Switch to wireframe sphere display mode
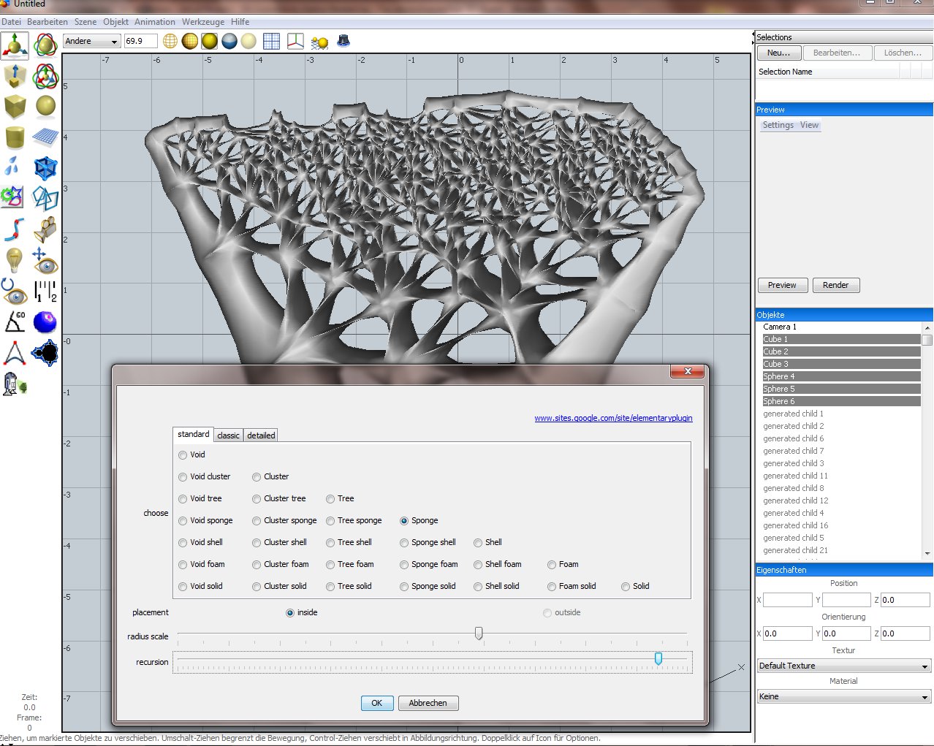The width and height of the screenshot is (934, 746). [x=170, y=41]
